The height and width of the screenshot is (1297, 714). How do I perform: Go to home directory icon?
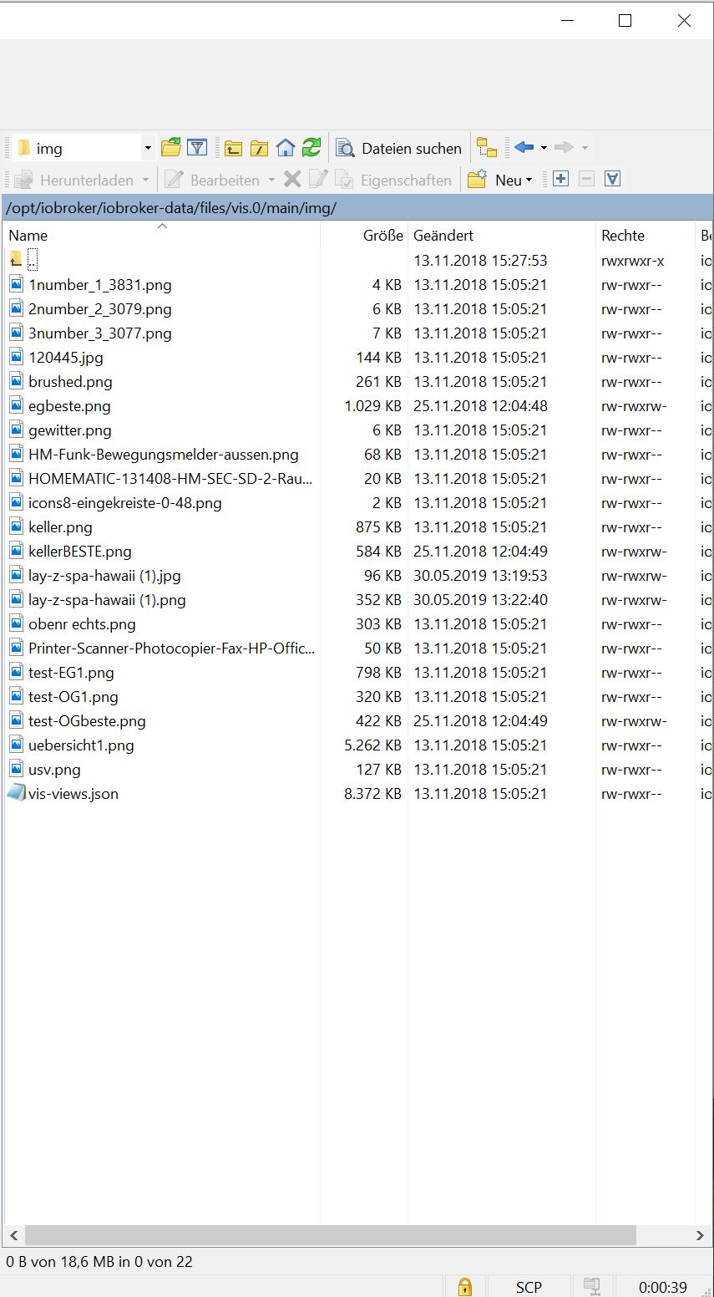point(286,149)
